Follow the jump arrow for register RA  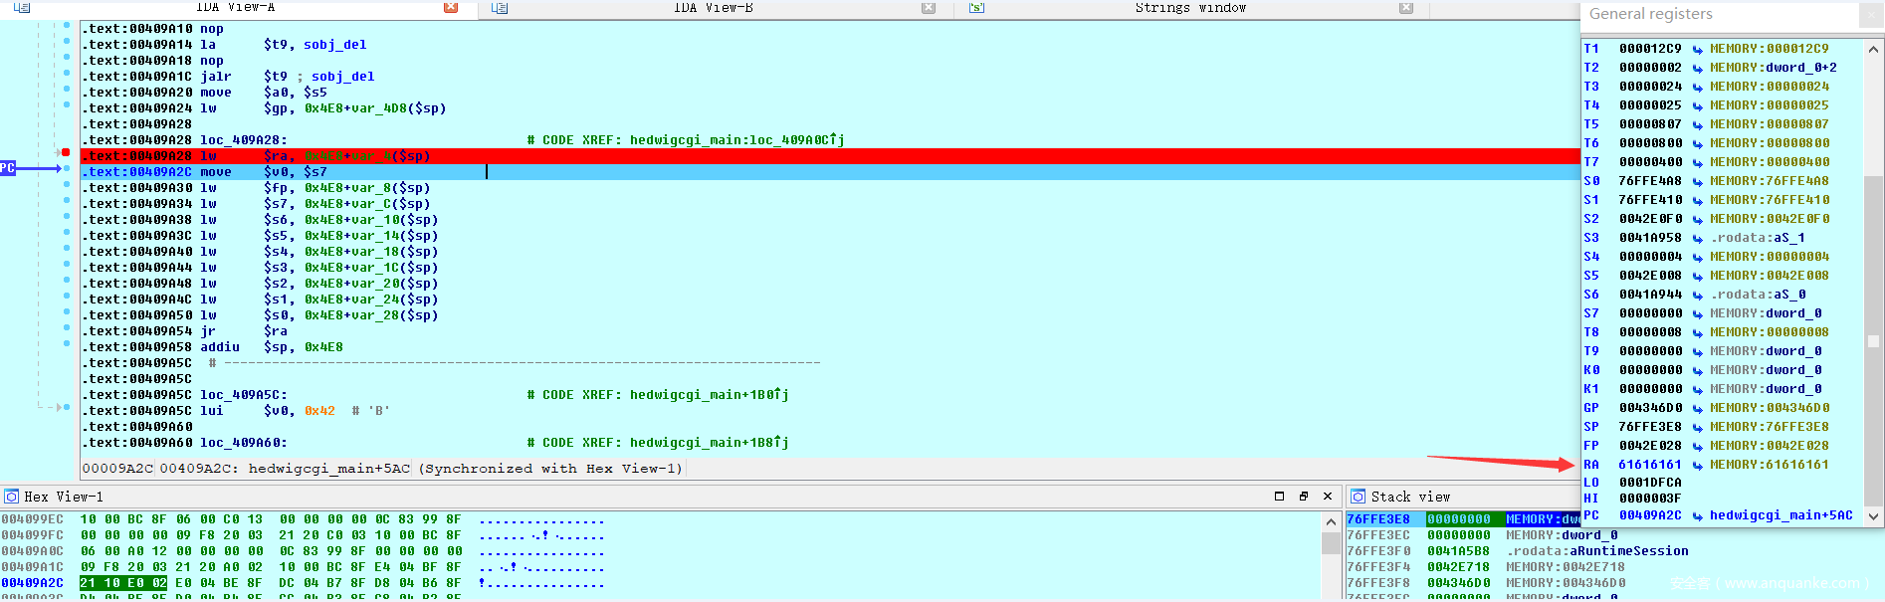tap(1698, 465)
